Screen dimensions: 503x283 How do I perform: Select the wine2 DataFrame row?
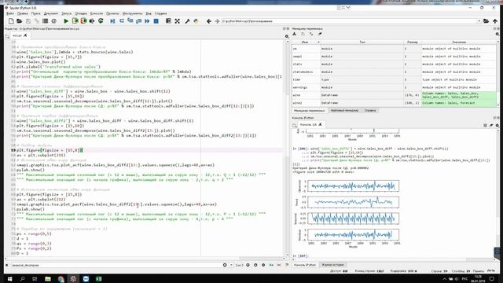point(394,103)
